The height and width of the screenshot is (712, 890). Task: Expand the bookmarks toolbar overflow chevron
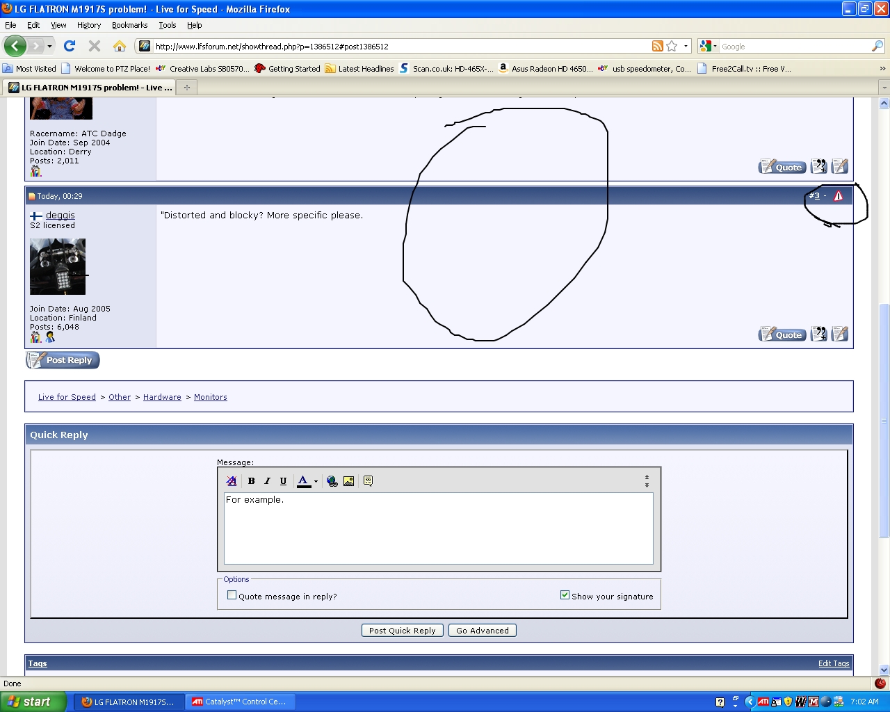(882, 68)
